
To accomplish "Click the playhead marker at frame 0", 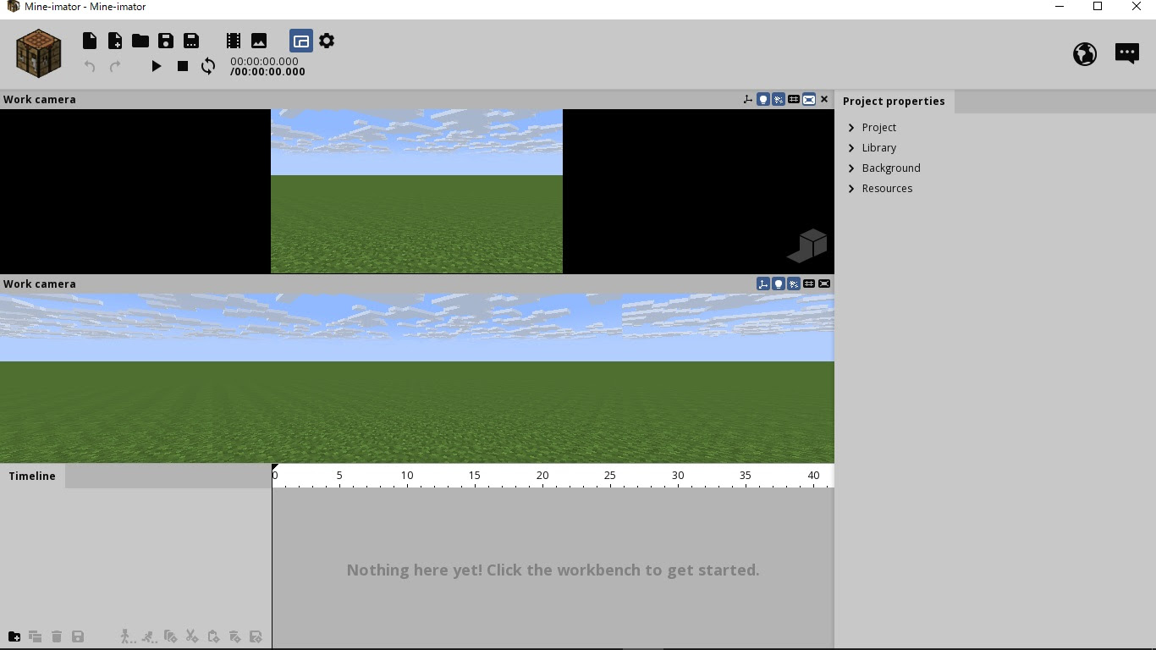I will (274, 467).
